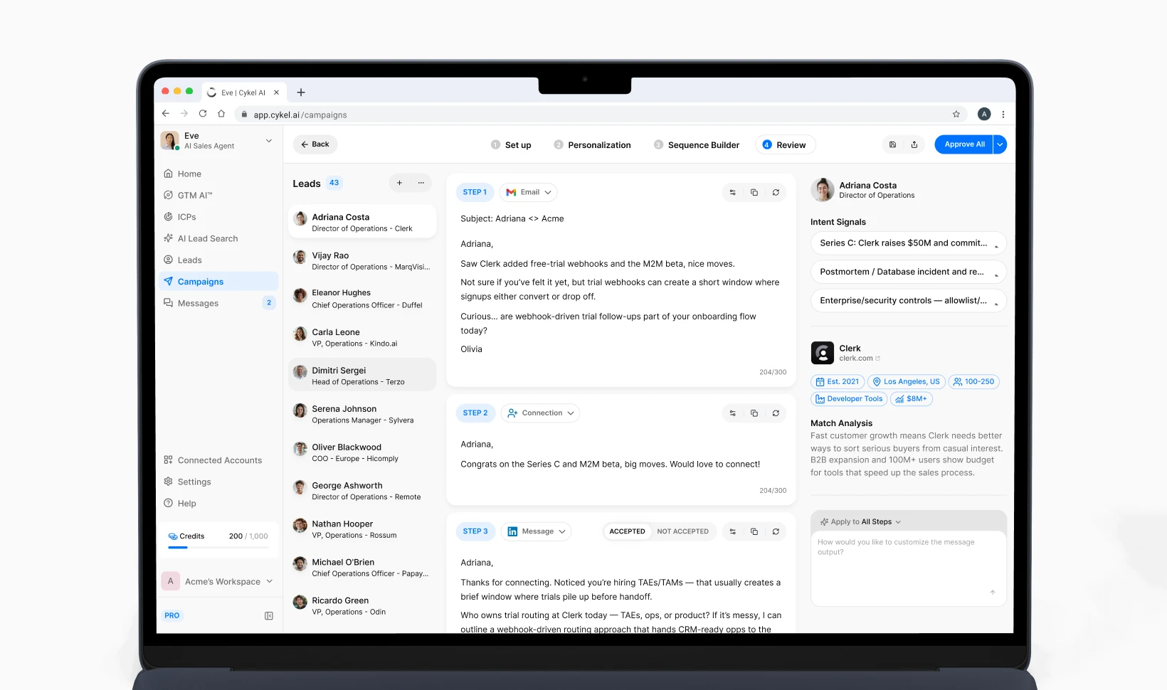Expand the Postmortem / Database incident signal
Image resolution: width=1167 pixels, height=690 pixels.
[909, 272]
